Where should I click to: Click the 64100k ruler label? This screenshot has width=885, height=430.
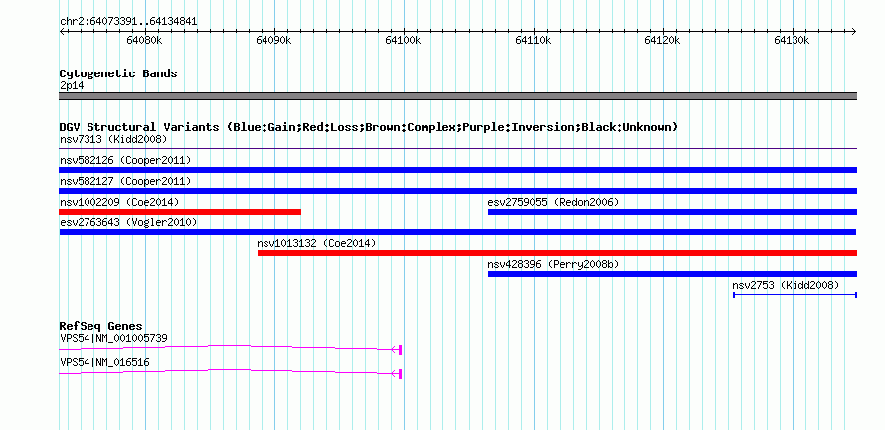coord(404,41)
